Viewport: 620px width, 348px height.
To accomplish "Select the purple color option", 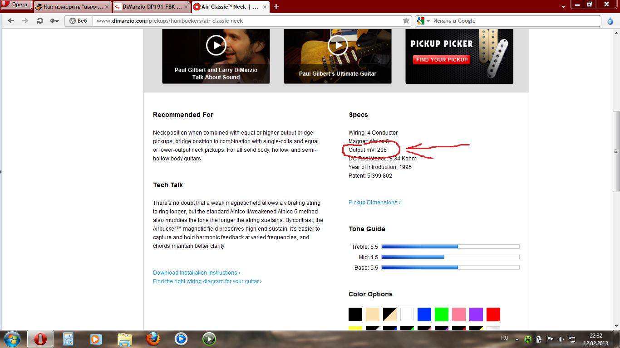I will 476,314.
